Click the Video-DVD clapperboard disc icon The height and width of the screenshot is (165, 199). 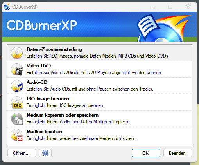(x=17, y=69)
